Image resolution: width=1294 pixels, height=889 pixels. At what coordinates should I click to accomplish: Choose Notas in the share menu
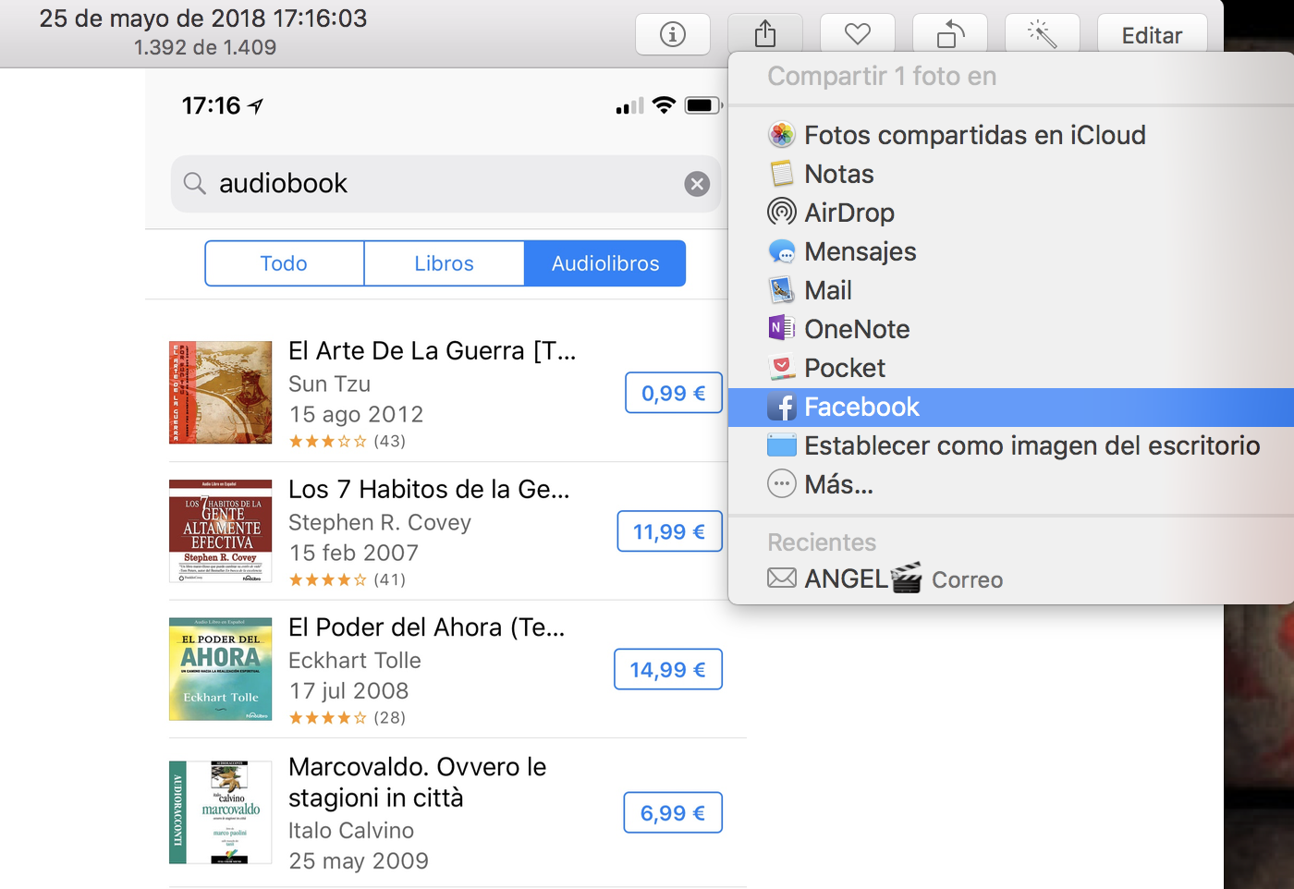tap(1011, 174)
